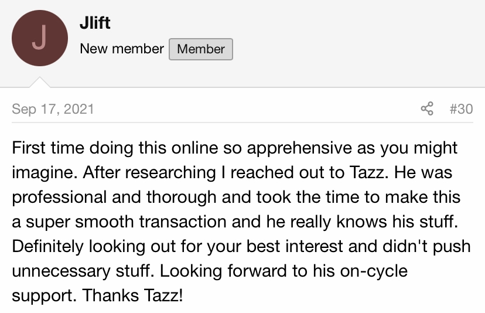
Task: Click the share icon beside #30
Action: pos(427,108)
